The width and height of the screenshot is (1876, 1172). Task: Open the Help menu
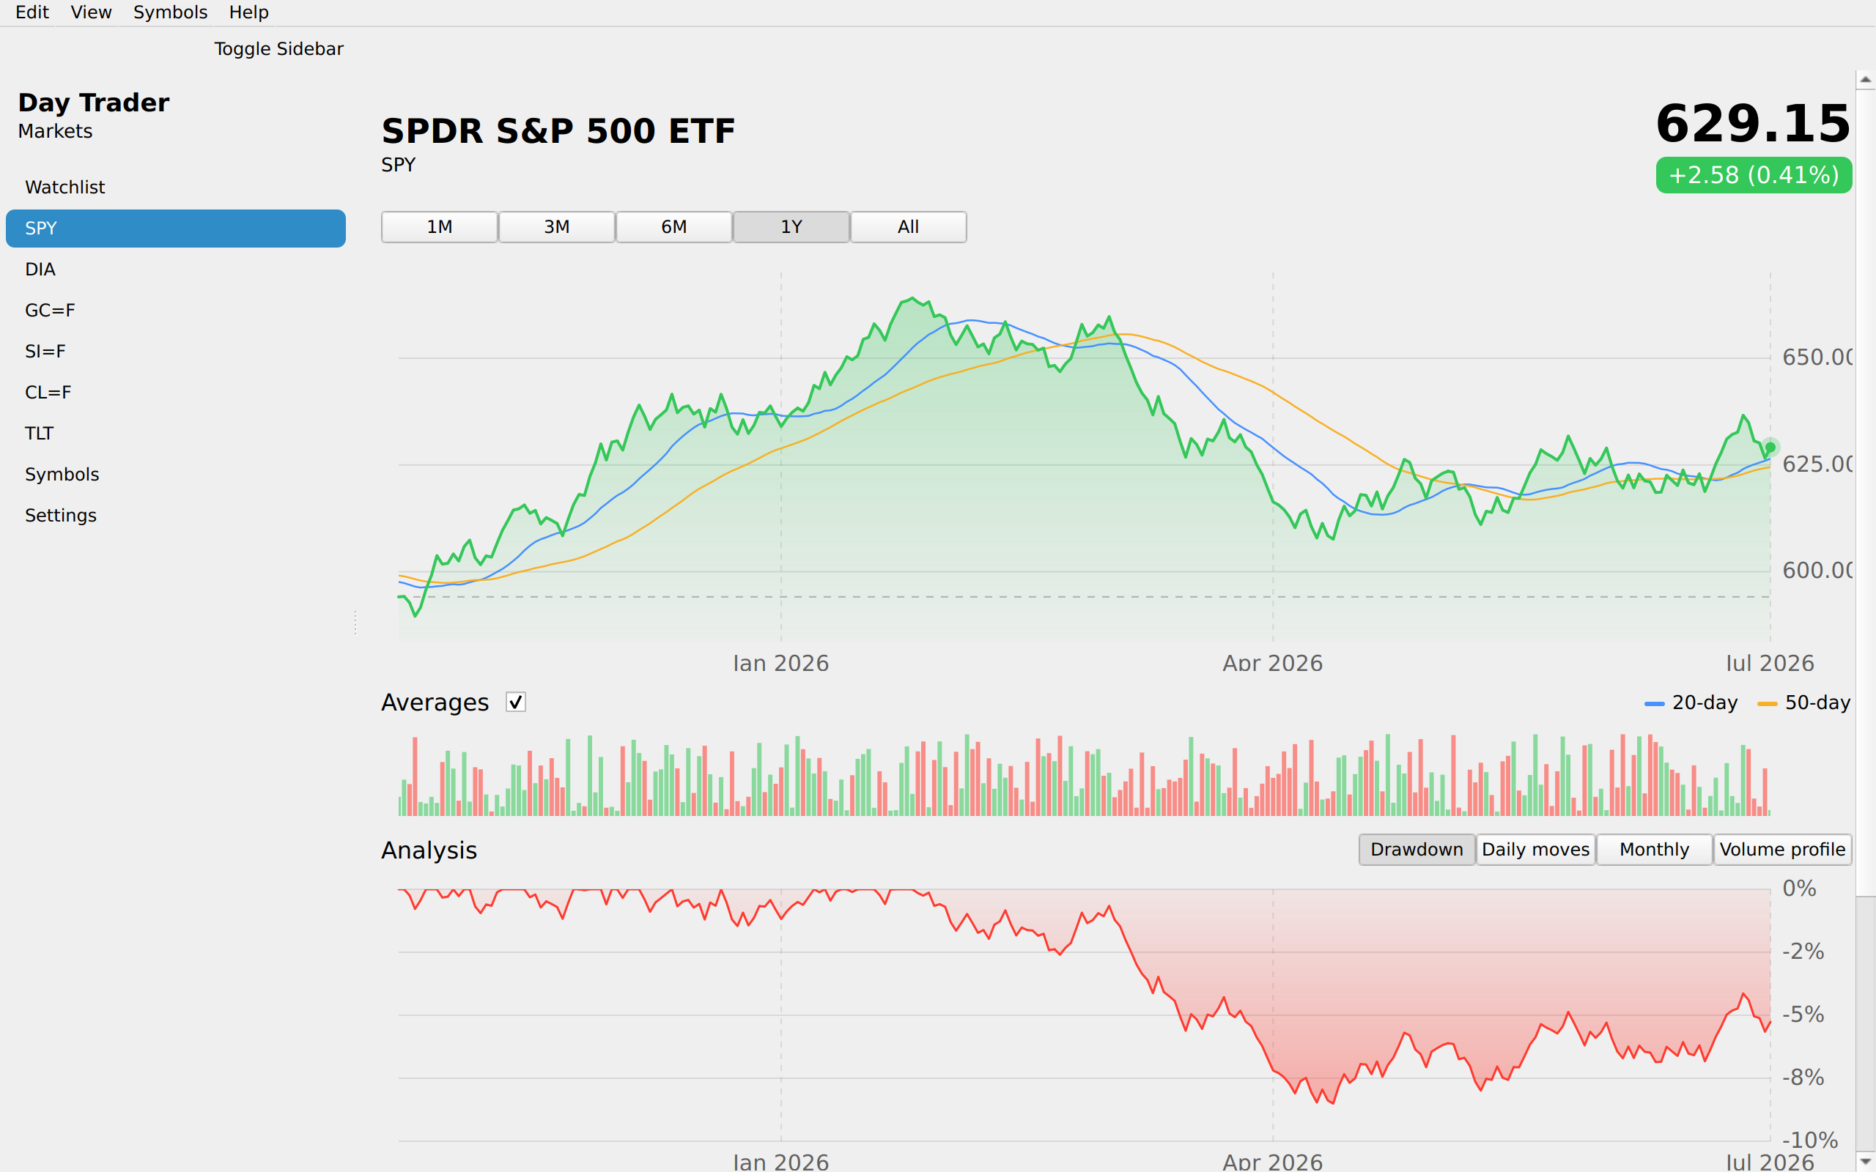248,12
